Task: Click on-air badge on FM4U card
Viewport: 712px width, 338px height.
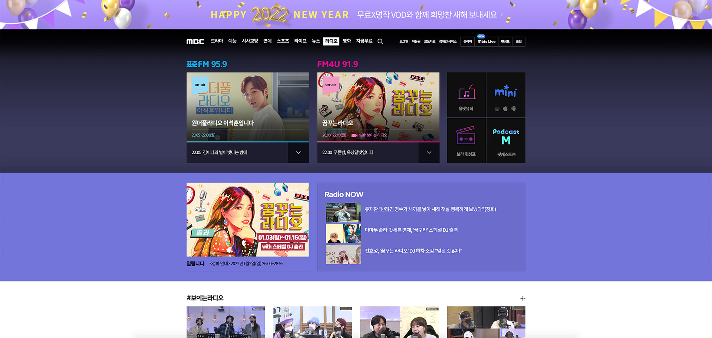Action: point(331,85)
